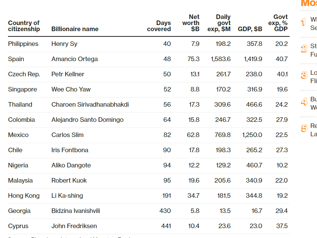Click the 'Country of citizenship' column header

pos(24,26)
